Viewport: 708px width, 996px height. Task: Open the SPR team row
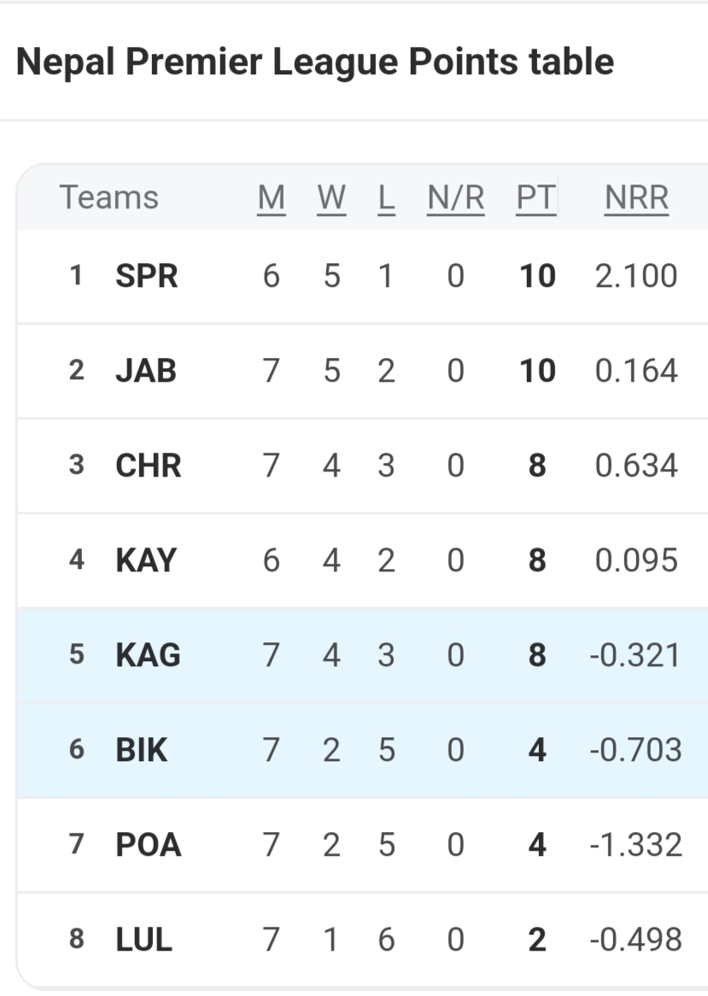point(147,276)
